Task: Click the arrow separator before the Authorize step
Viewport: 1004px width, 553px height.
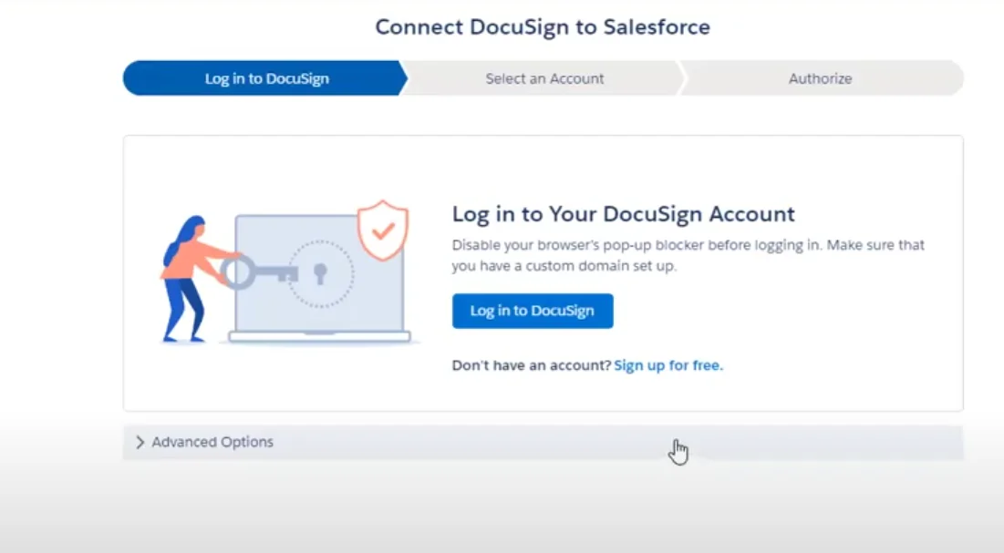Action: (684, 78)
